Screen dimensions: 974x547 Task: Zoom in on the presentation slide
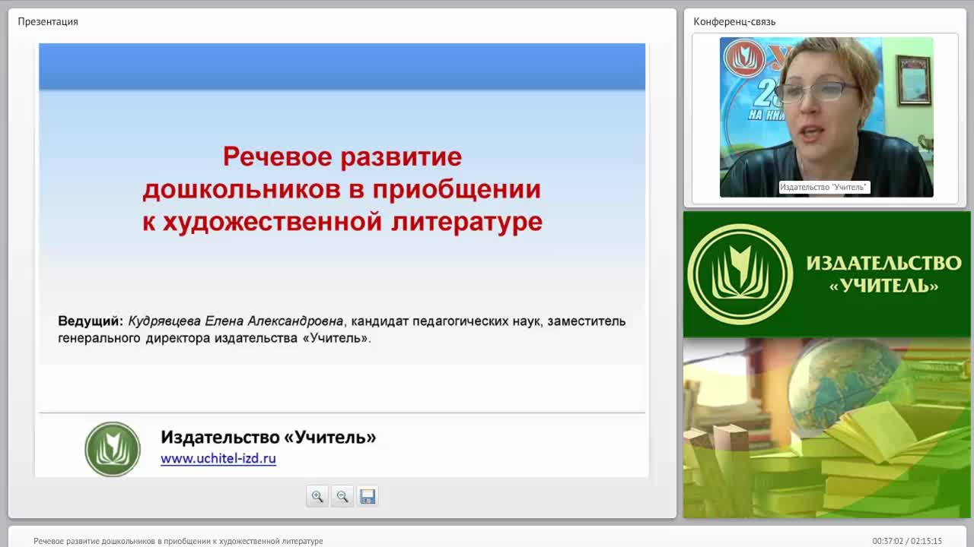pyautogui.click(x=317, y=496)
